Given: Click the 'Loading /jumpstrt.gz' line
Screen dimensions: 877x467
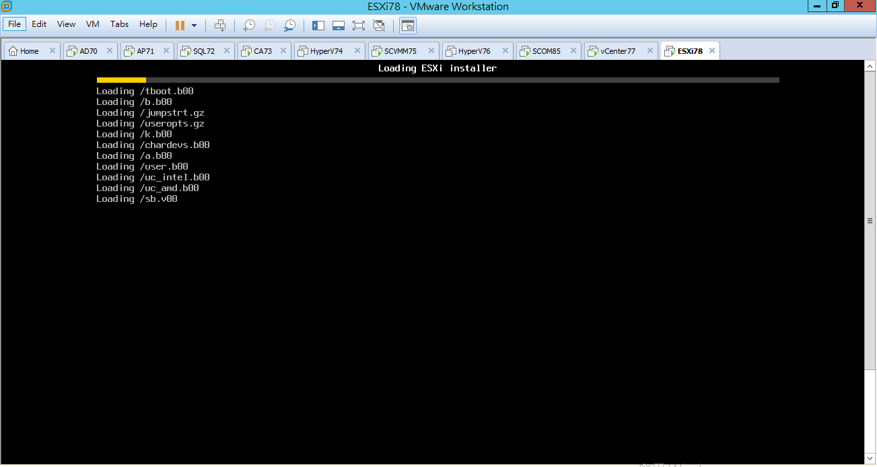Looking at the screenshot, I should [x=150, y=112].
